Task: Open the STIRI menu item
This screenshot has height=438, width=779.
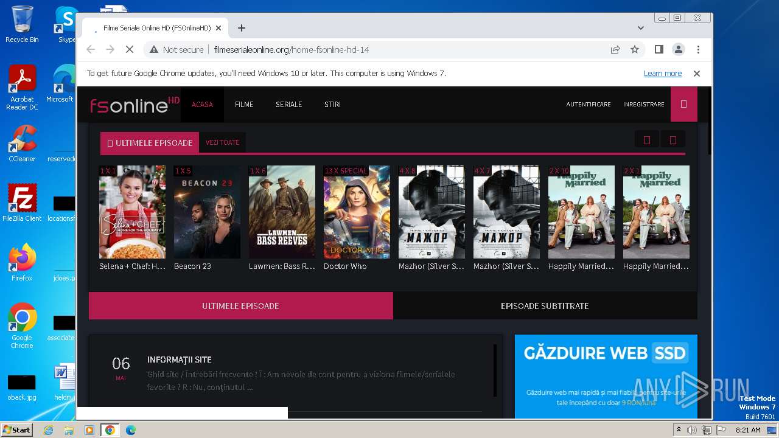Action: click(x=332, y=105)
